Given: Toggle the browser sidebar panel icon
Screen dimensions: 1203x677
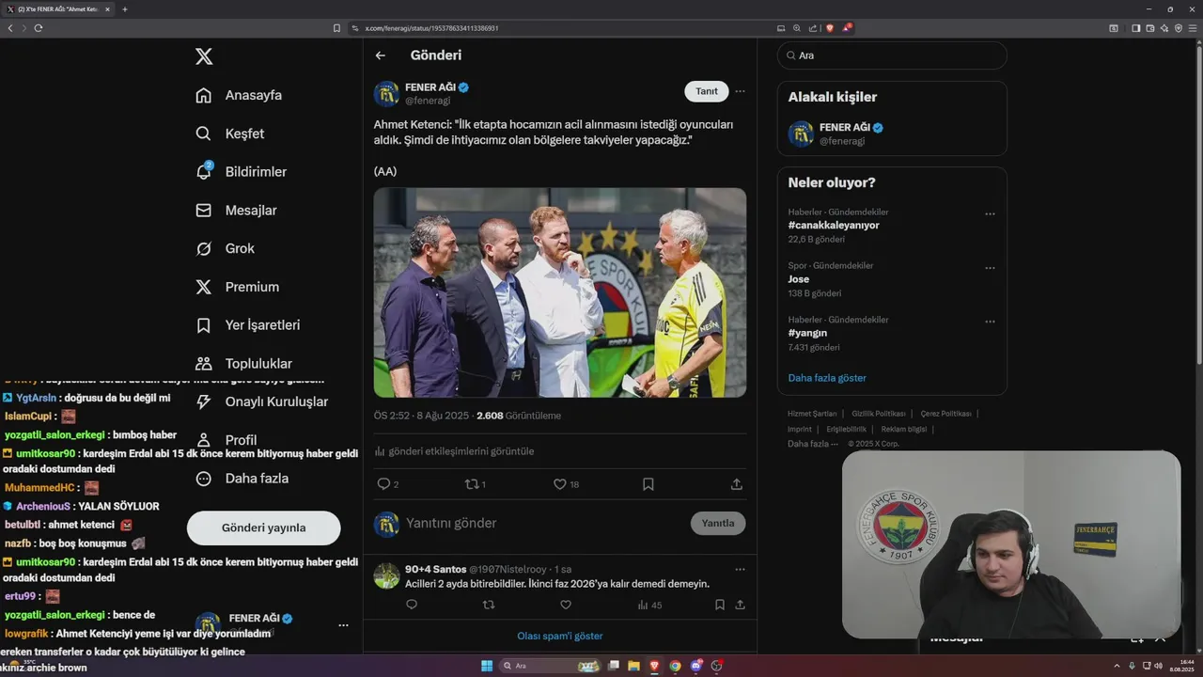Looking at the screenshot, I should (x=1135, y=28).
